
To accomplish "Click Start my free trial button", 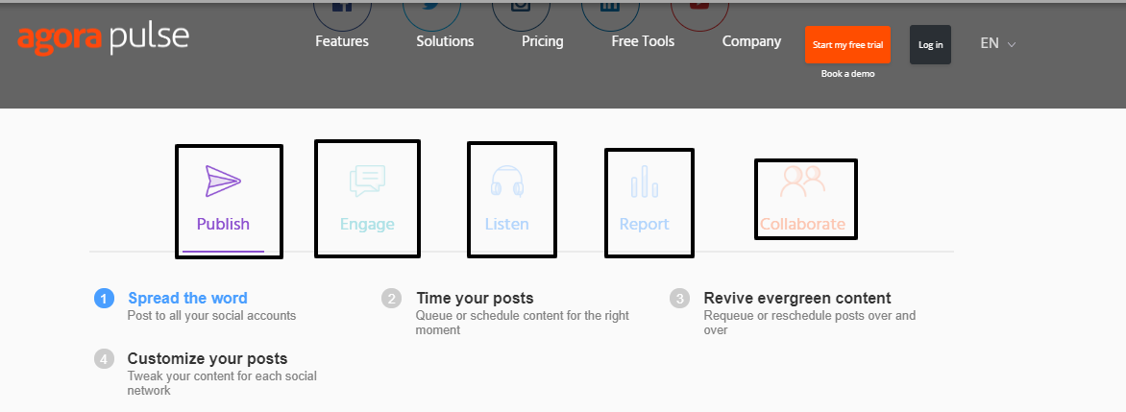I will pyautogui.click(x=847, y=44).
